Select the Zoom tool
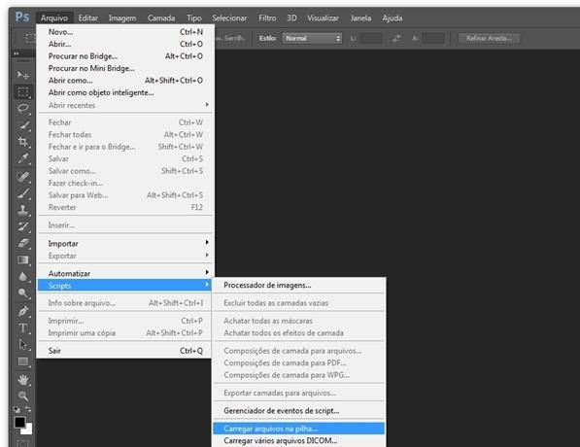Screen dimensions: 580x447 (x=23, y=395)
